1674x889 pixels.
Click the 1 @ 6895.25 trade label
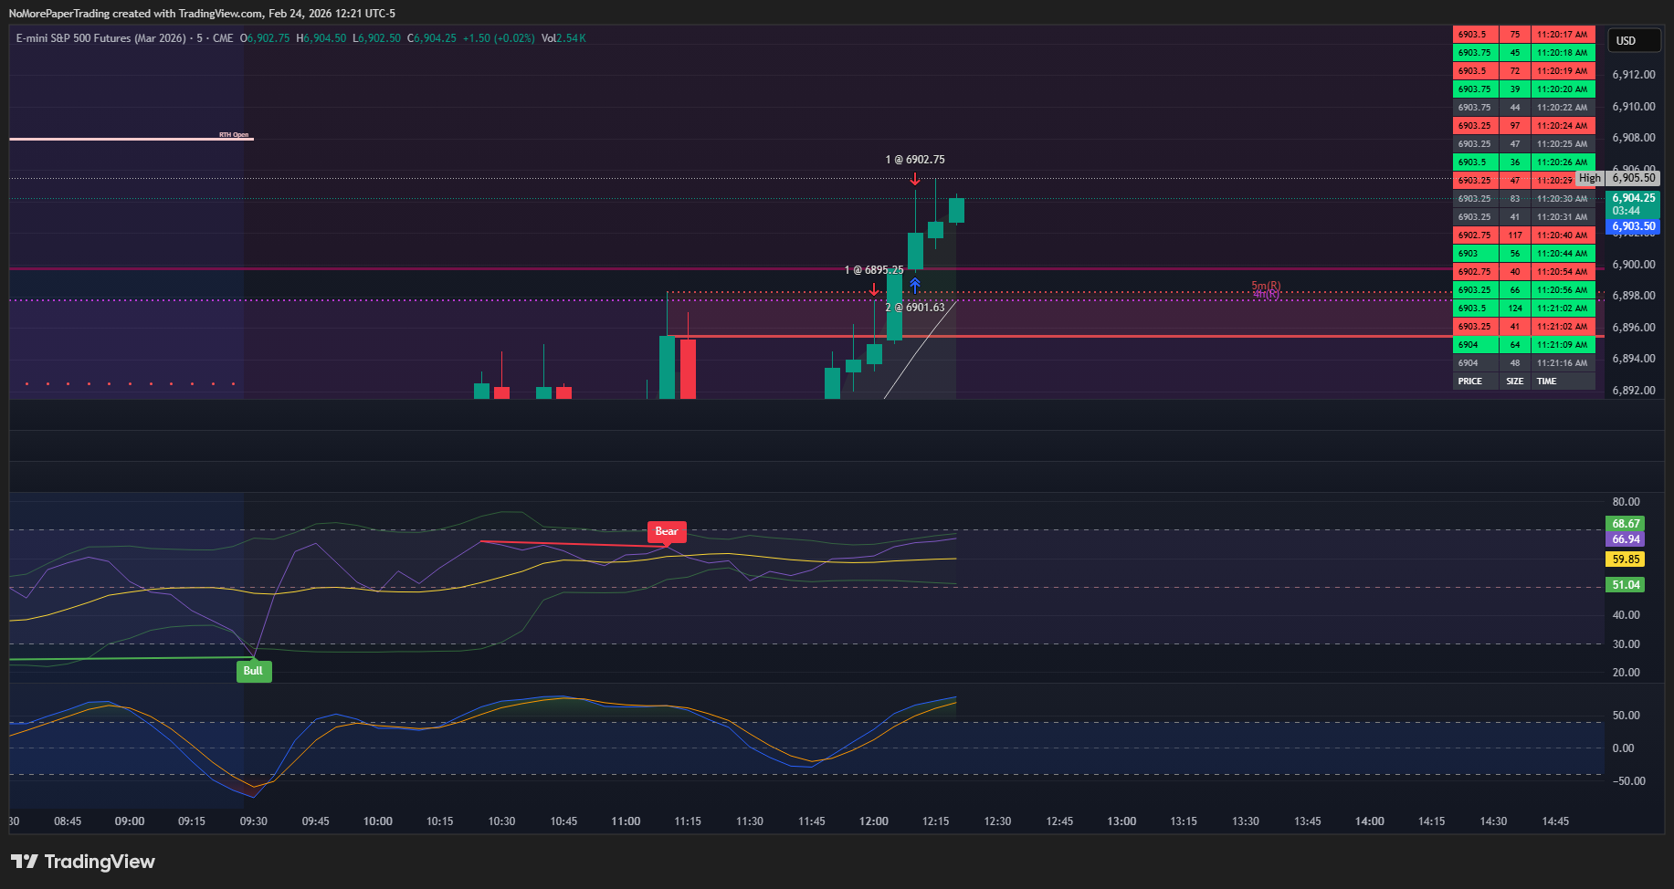coord(874,270)
